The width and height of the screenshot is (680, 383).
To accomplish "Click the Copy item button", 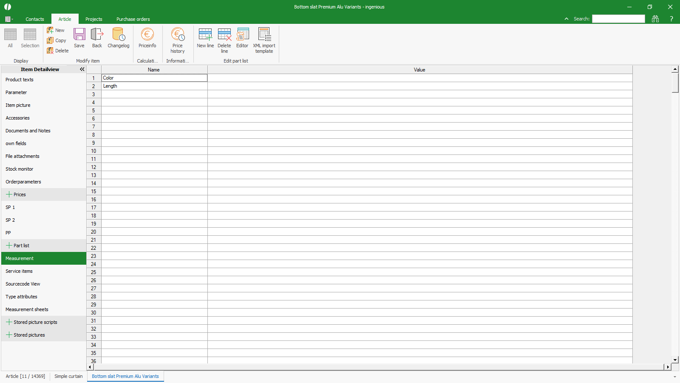I will [x=57, y=40].
